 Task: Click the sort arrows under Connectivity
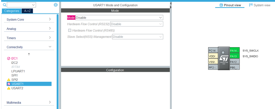[29, 54]
